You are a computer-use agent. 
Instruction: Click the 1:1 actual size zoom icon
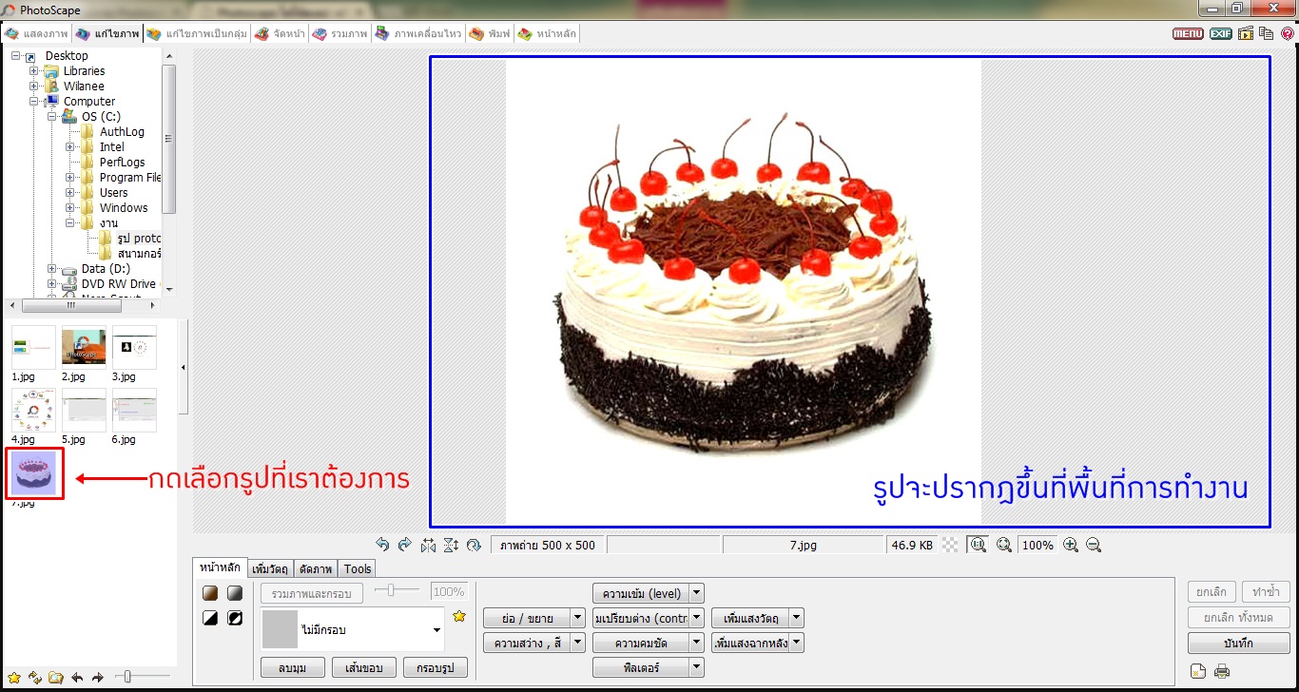tap(977, 545)
